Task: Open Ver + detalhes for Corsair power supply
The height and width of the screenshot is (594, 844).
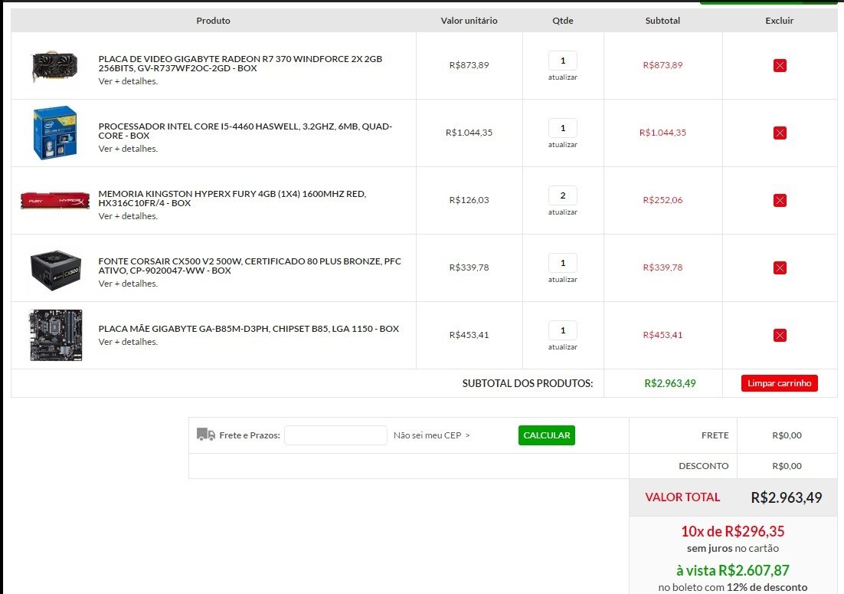Action: point(128,284)
